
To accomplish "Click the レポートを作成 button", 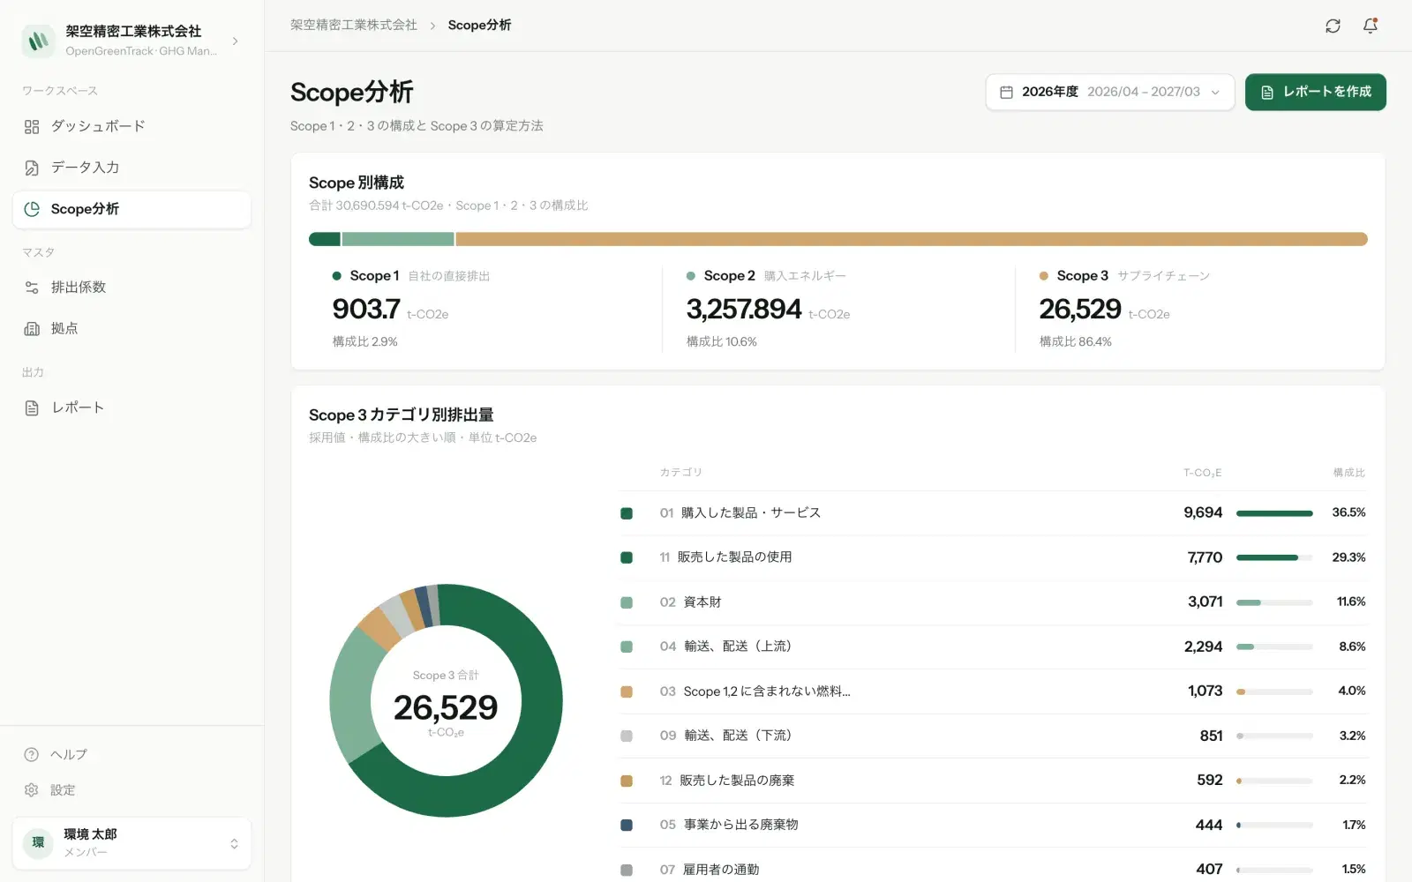I will coord(1315,92).
